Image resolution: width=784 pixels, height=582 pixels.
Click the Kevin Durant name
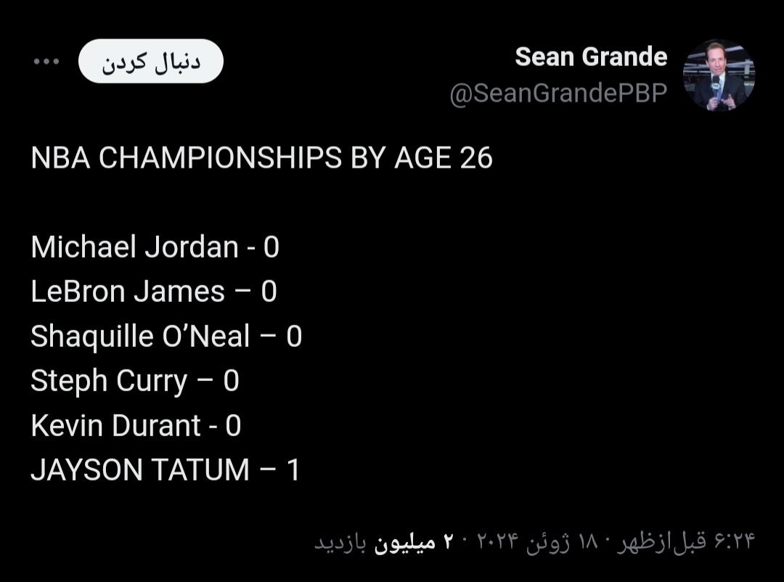(x=116, y=425)
